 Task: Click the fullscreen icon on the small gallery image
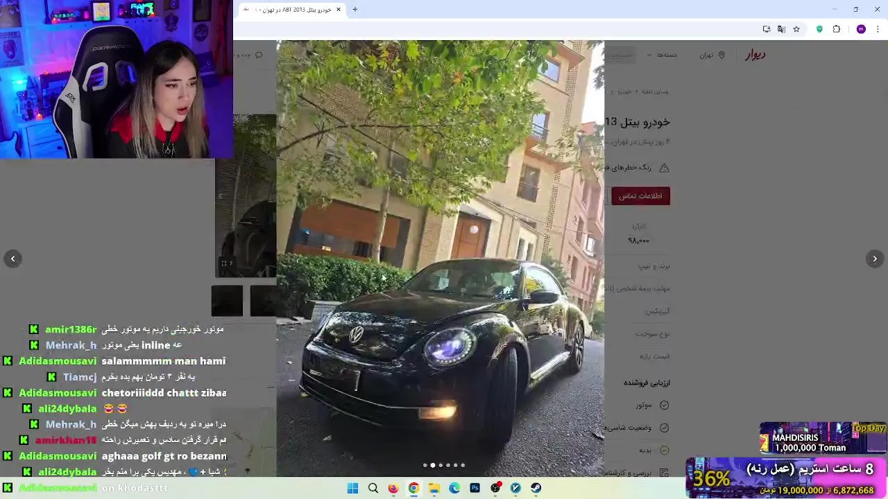point(224,263)
